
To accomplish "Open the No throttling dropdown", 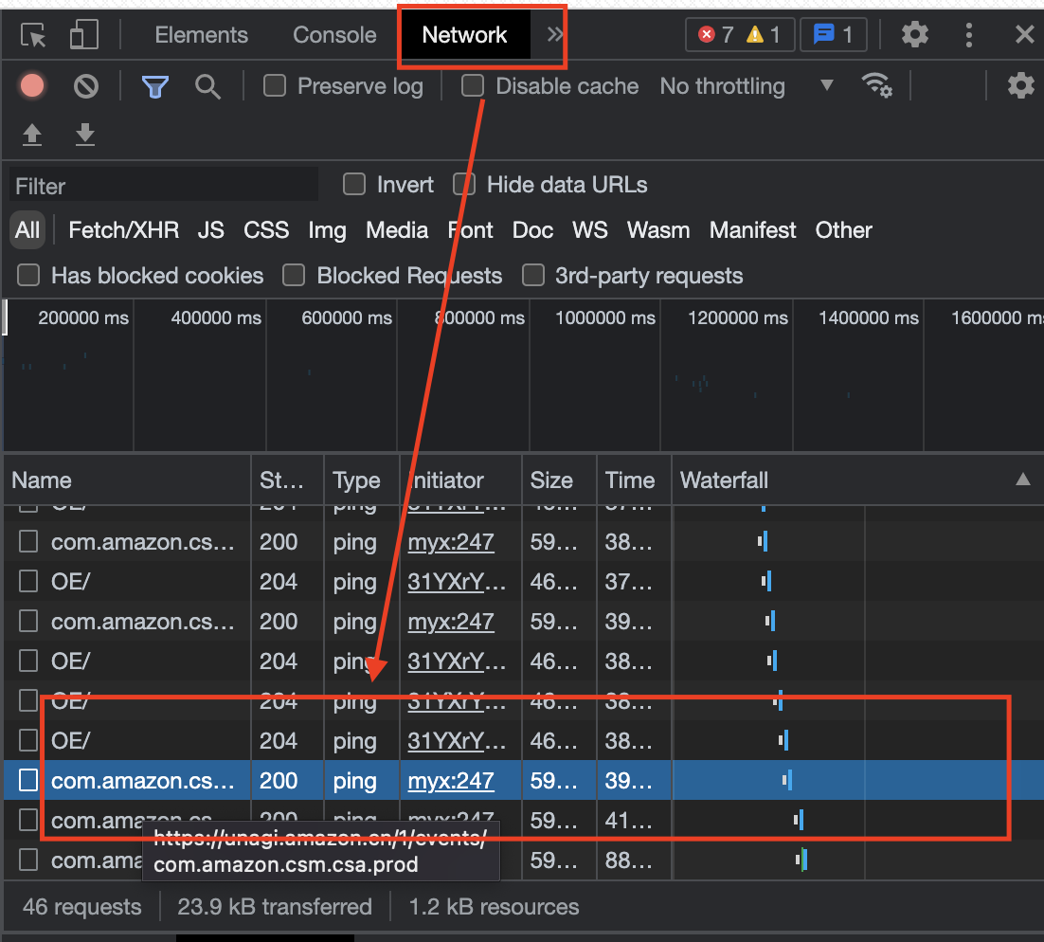I will 746,86.
